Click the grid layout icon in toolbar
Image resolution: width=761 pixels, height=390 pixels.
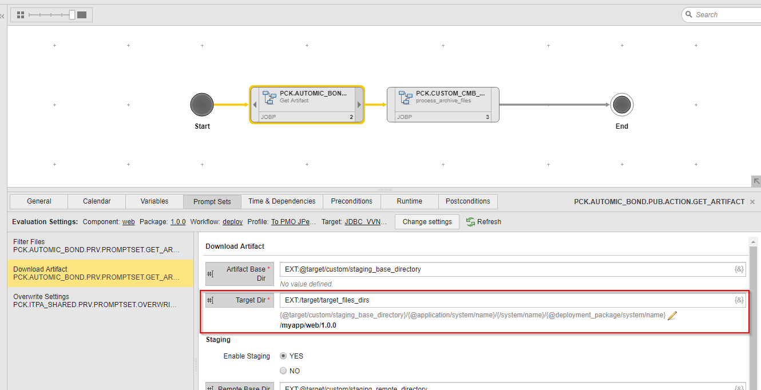[x=21, y=15]
